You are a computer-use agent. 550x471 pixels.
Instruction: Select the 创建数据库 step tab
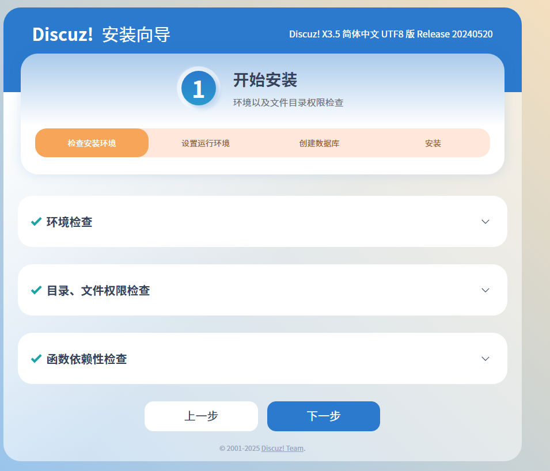click(x=319, y=143)
